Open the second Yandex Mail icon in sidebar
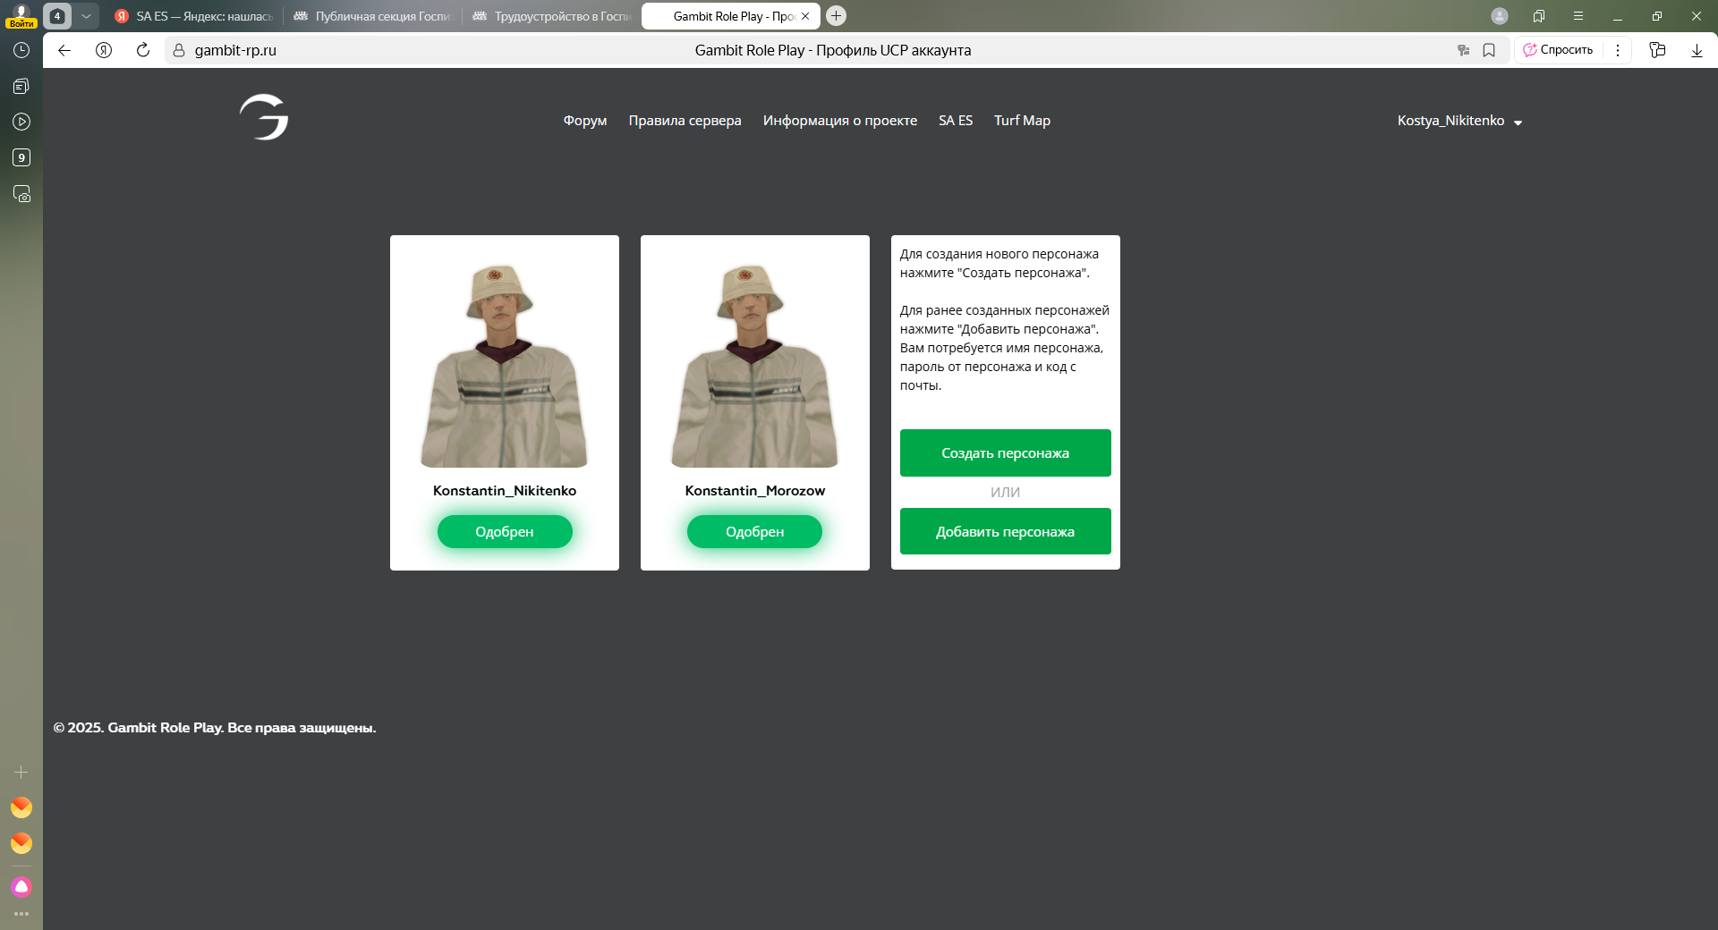Screen dimensions: 1718x930 pos(21,843)
